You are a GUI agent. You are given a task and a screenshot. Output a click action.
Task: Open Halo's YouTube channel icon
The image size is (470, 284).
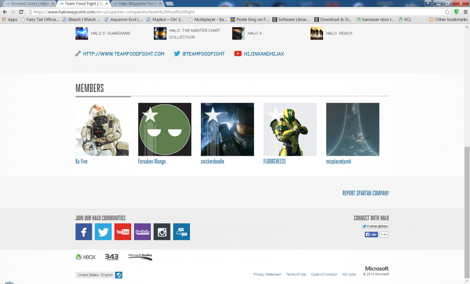click(x=123, y=232)
